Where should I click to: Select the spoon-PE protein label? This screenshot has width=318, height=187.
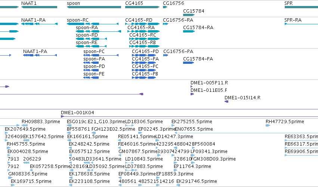pos(94,74)
